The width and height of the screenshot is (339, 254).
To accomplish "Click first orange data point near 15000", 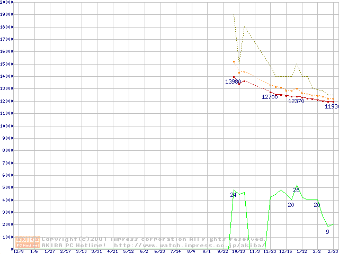I will pos(234,62).
